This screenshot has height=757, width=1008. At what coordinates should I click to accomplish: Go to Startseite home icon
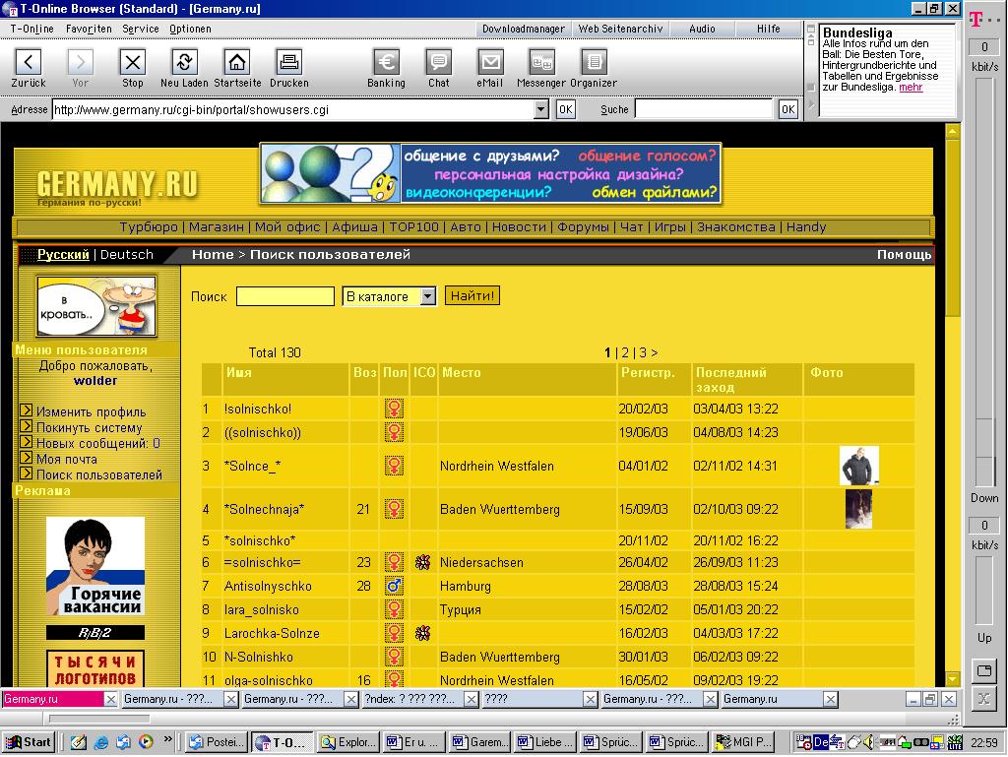[237, 63]
